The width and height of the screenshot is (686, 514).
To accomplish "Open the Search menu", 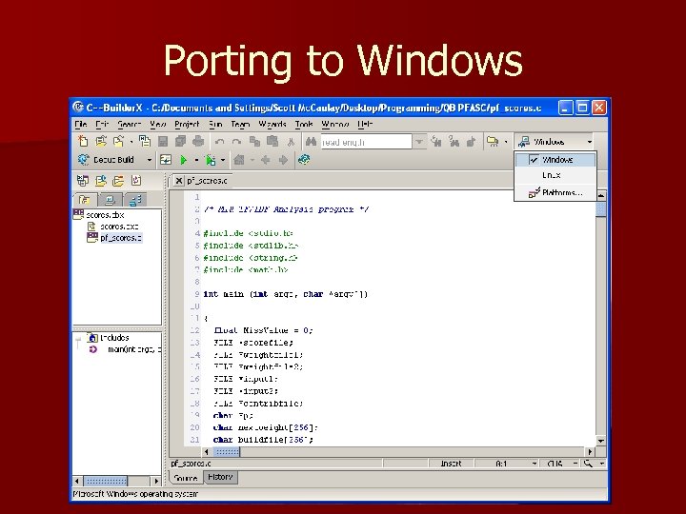I will [x=129, y=125].
